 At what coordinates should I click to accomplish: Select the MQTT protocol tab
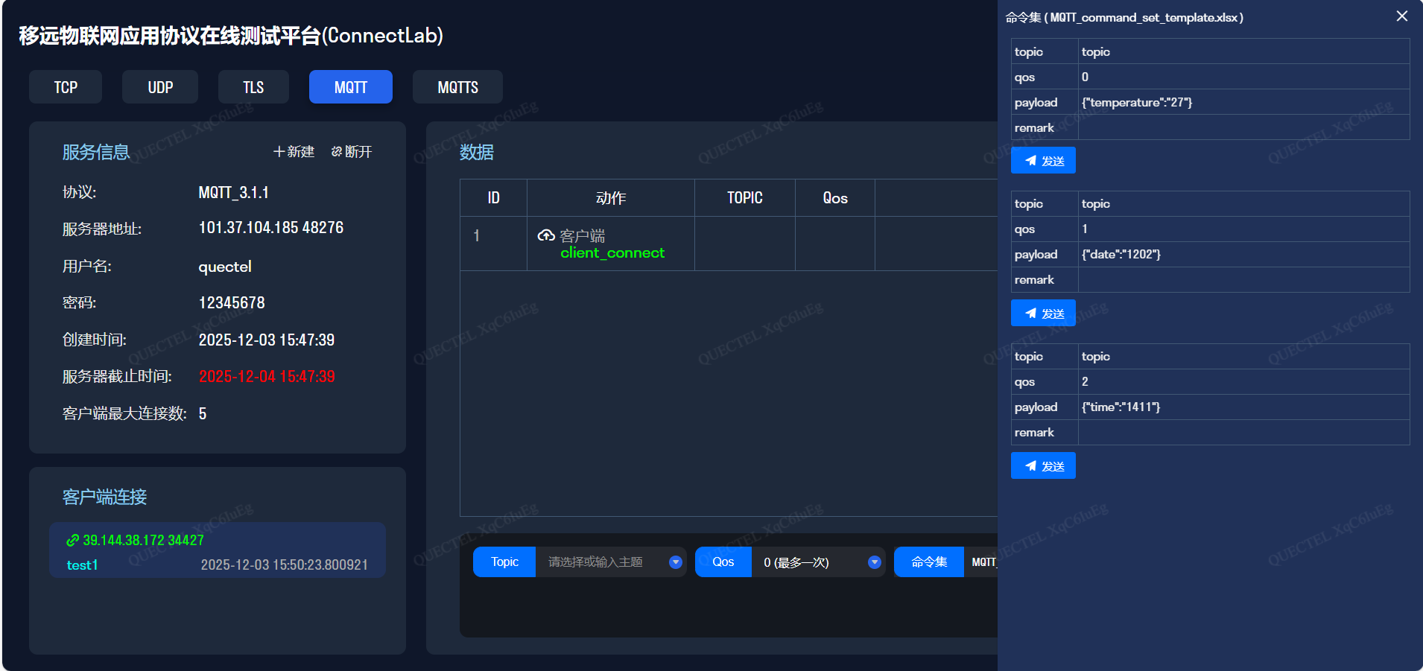pyautogui.click(x=351, y=87)
